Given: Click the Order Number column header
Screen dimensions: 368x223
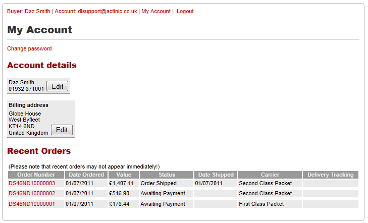Looking at the screenshot, I should [x=36, y=175].
